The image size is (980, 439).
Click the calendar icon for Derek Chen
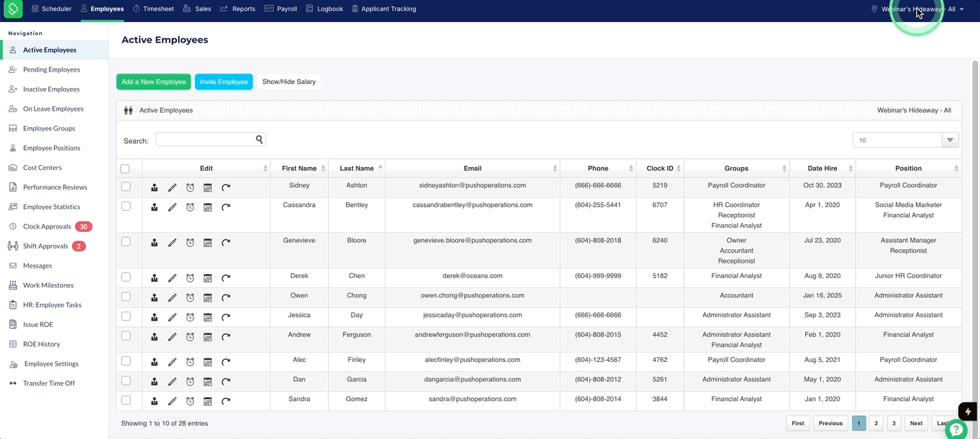click(208, 278)
